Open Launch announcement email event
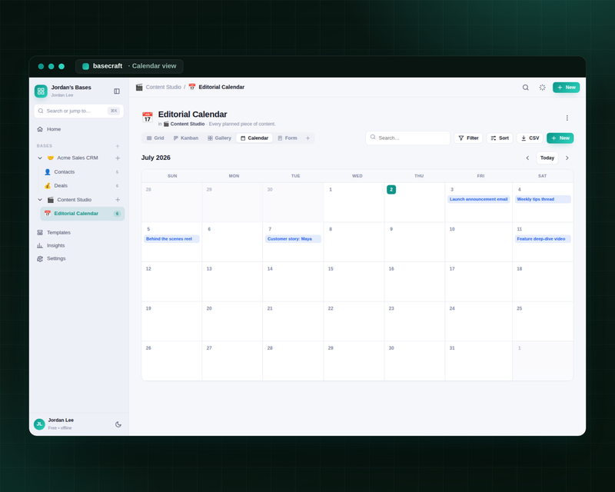Image resolution: width=615 pixels, height=492 pixels. [x=478, y=199]
